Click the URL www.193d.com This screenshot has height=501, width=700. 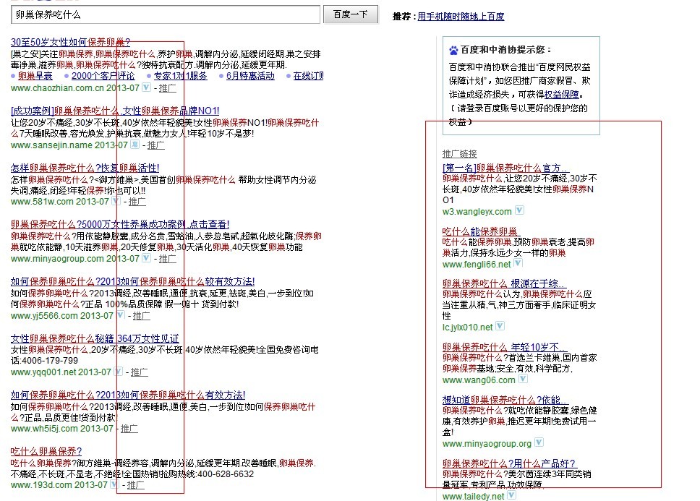coord(41,485)
